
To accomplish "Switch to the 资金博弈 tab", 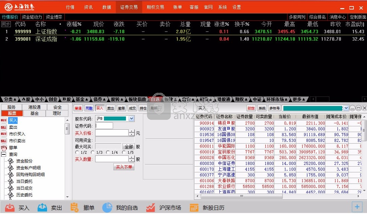I will pyautogui.click(x=54, y=17).
